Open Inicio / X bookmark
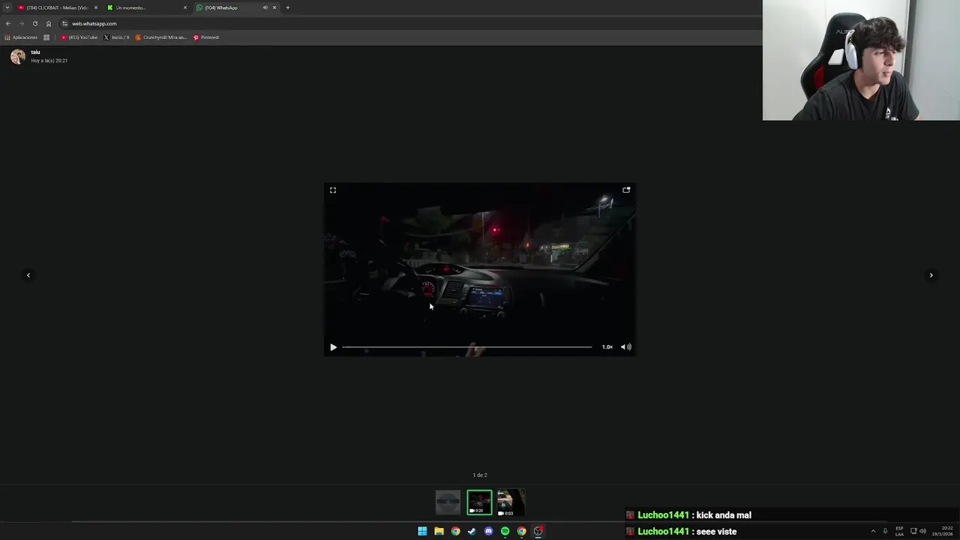 click(x=116, y=37)
